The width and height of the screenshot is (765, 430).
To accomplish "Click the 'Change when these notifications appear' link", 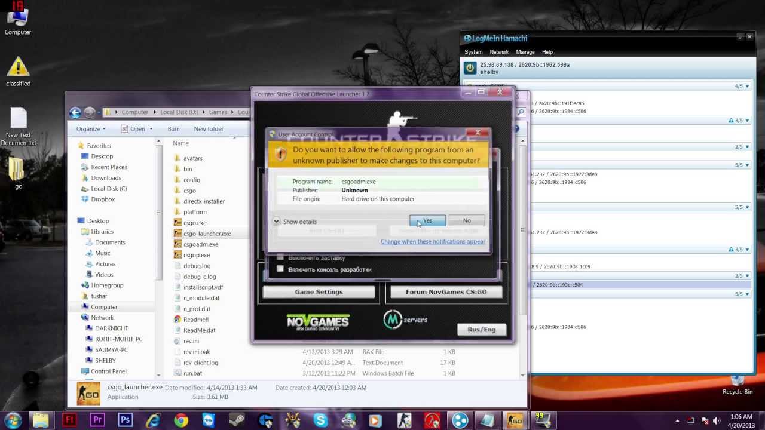I will point(433,242).
